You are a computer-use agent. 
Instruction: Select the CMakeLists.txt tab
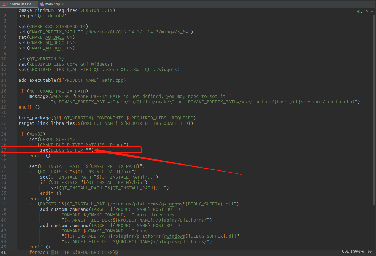click(19, 4)
